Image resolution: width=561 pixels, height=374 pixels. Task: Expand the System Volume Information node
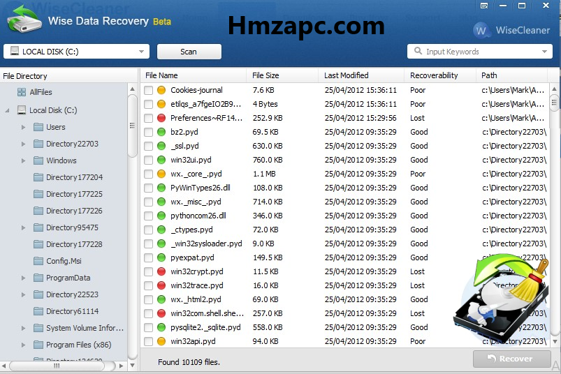click(x=23, y=328)
